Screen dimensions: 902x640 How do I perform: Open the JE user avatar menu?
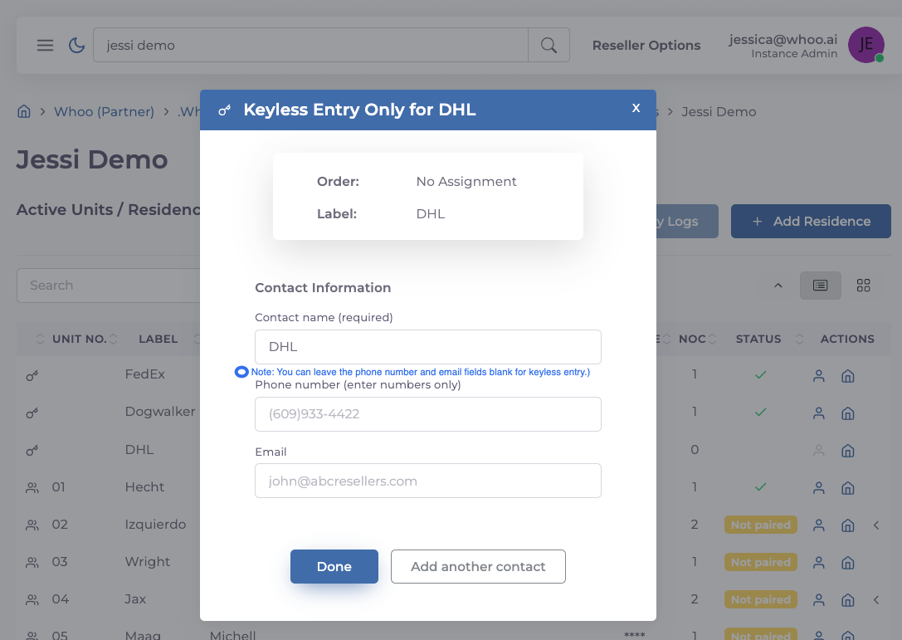[x=865, y=45]
